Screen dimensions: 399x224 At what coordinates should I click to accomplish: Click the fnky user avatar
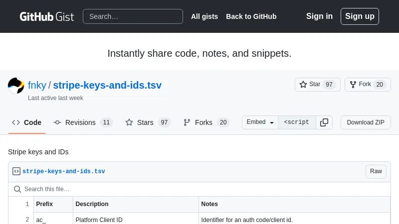click(x=16, y=86)
